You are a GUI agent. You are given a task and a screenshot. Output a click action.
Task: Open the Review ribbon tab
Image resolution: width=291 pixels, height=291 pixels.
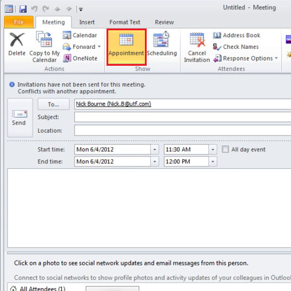164,22
